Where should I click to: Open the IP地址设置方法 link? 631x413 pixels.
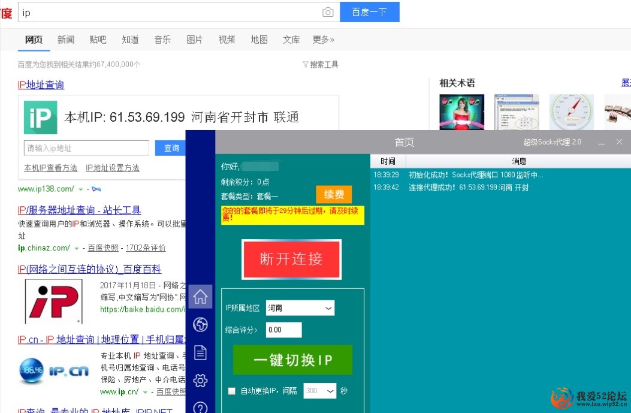point(113,168)
